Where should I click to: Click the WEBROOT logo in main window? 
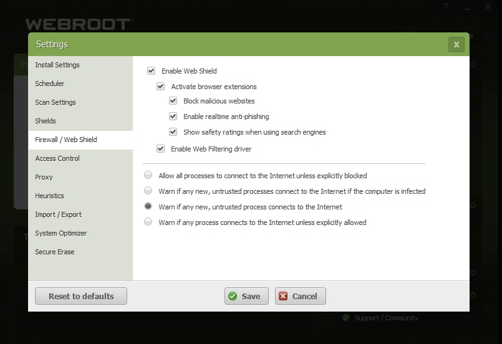[x=79, y=24]
